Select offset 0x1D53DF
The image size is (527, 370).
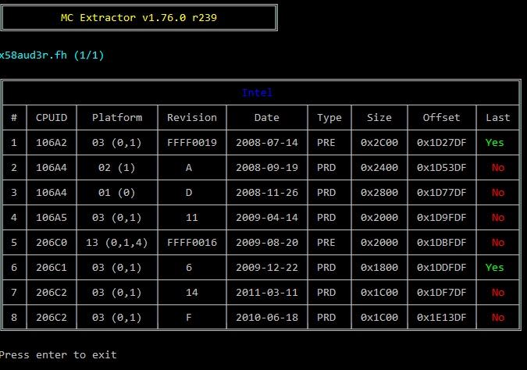(441, 167)
